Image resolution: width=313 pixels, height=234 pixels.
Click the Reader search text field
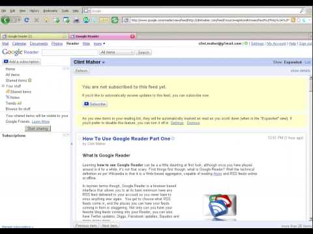(x=70, y=53)
